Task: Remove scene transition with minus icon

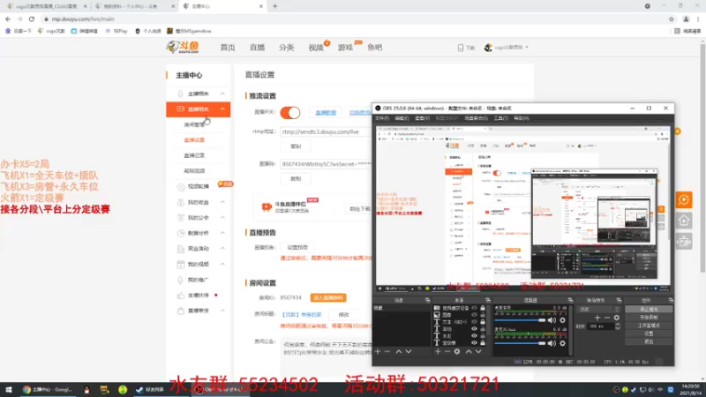Action: click(607, 318)
